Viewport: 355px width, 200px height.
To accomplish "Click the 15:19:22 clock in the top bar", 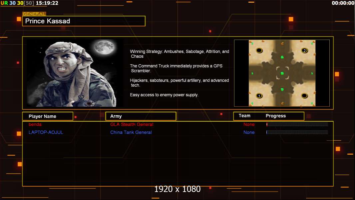I will click(47, 3).
